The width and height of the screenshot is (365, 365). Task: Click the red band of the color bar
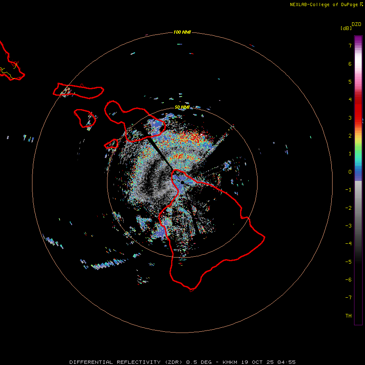(x=358, y=111)
